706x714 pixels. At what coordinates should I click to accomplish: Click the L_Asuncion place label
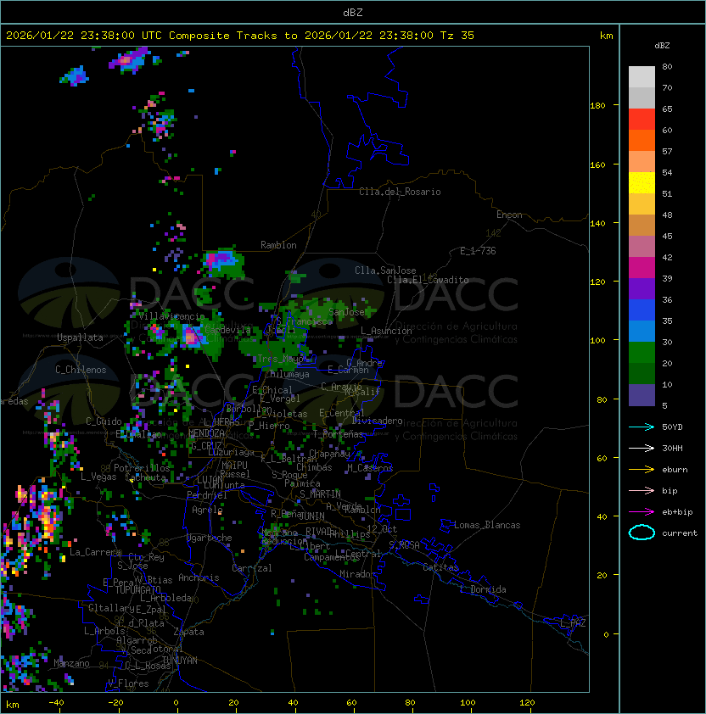click(386, 331)
